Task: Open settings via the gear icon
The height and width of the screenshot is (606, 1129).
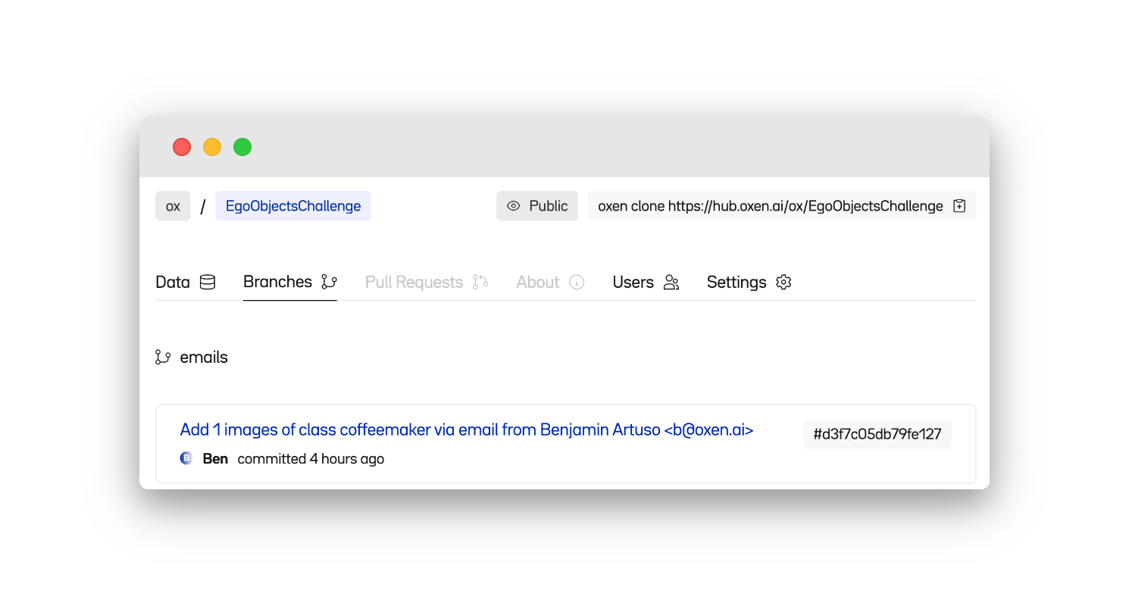Action: coord(783,282)
